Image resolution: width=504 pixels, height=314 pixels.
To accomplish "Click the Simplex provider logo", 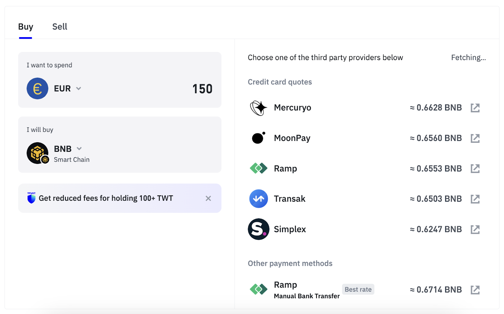I will coord(259,229).
